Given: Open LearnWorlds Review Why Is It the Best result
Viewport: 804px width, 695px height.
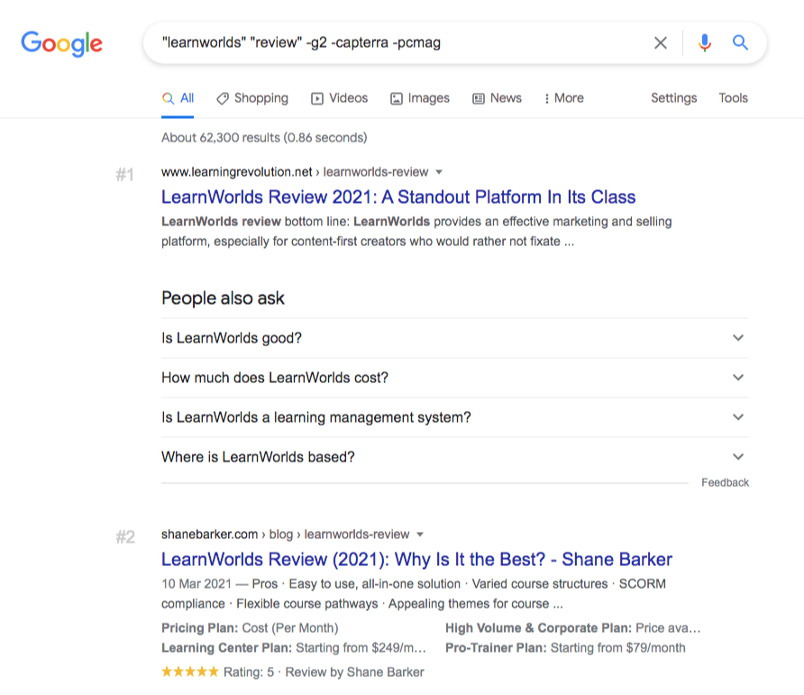Looking at the screenshot, I should coord(416,559).
